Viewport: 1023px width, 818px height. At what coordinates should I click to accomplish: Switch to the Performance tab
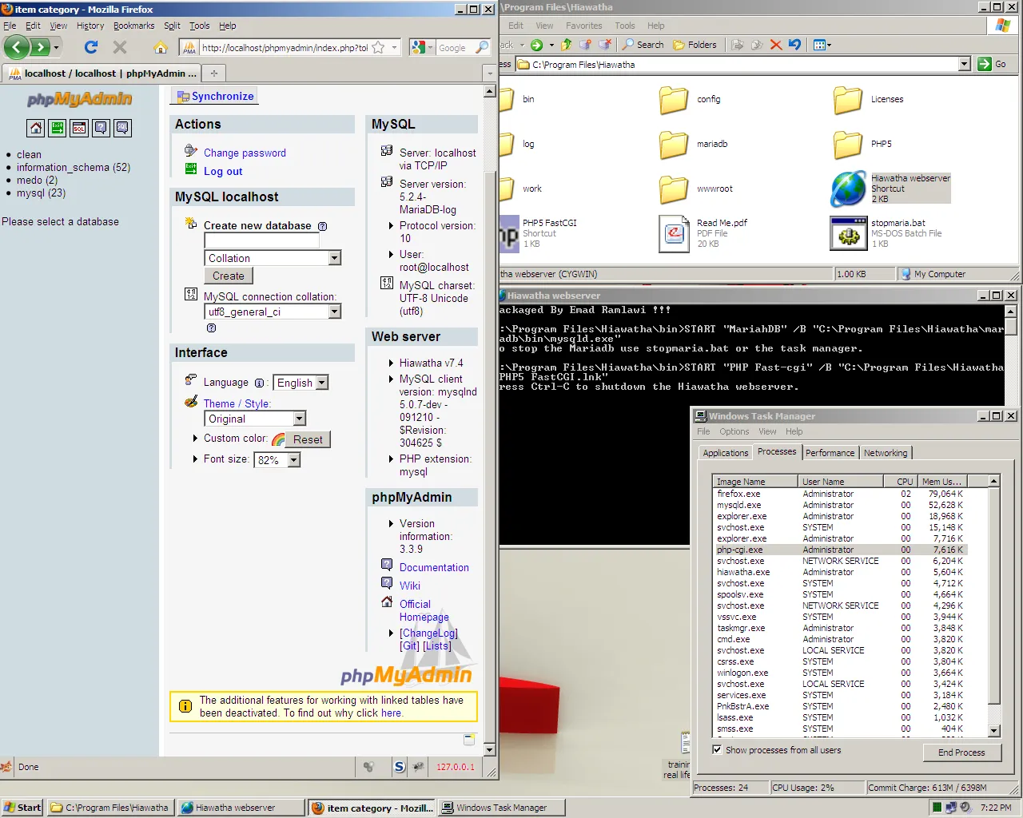click(x=830, y=452)
